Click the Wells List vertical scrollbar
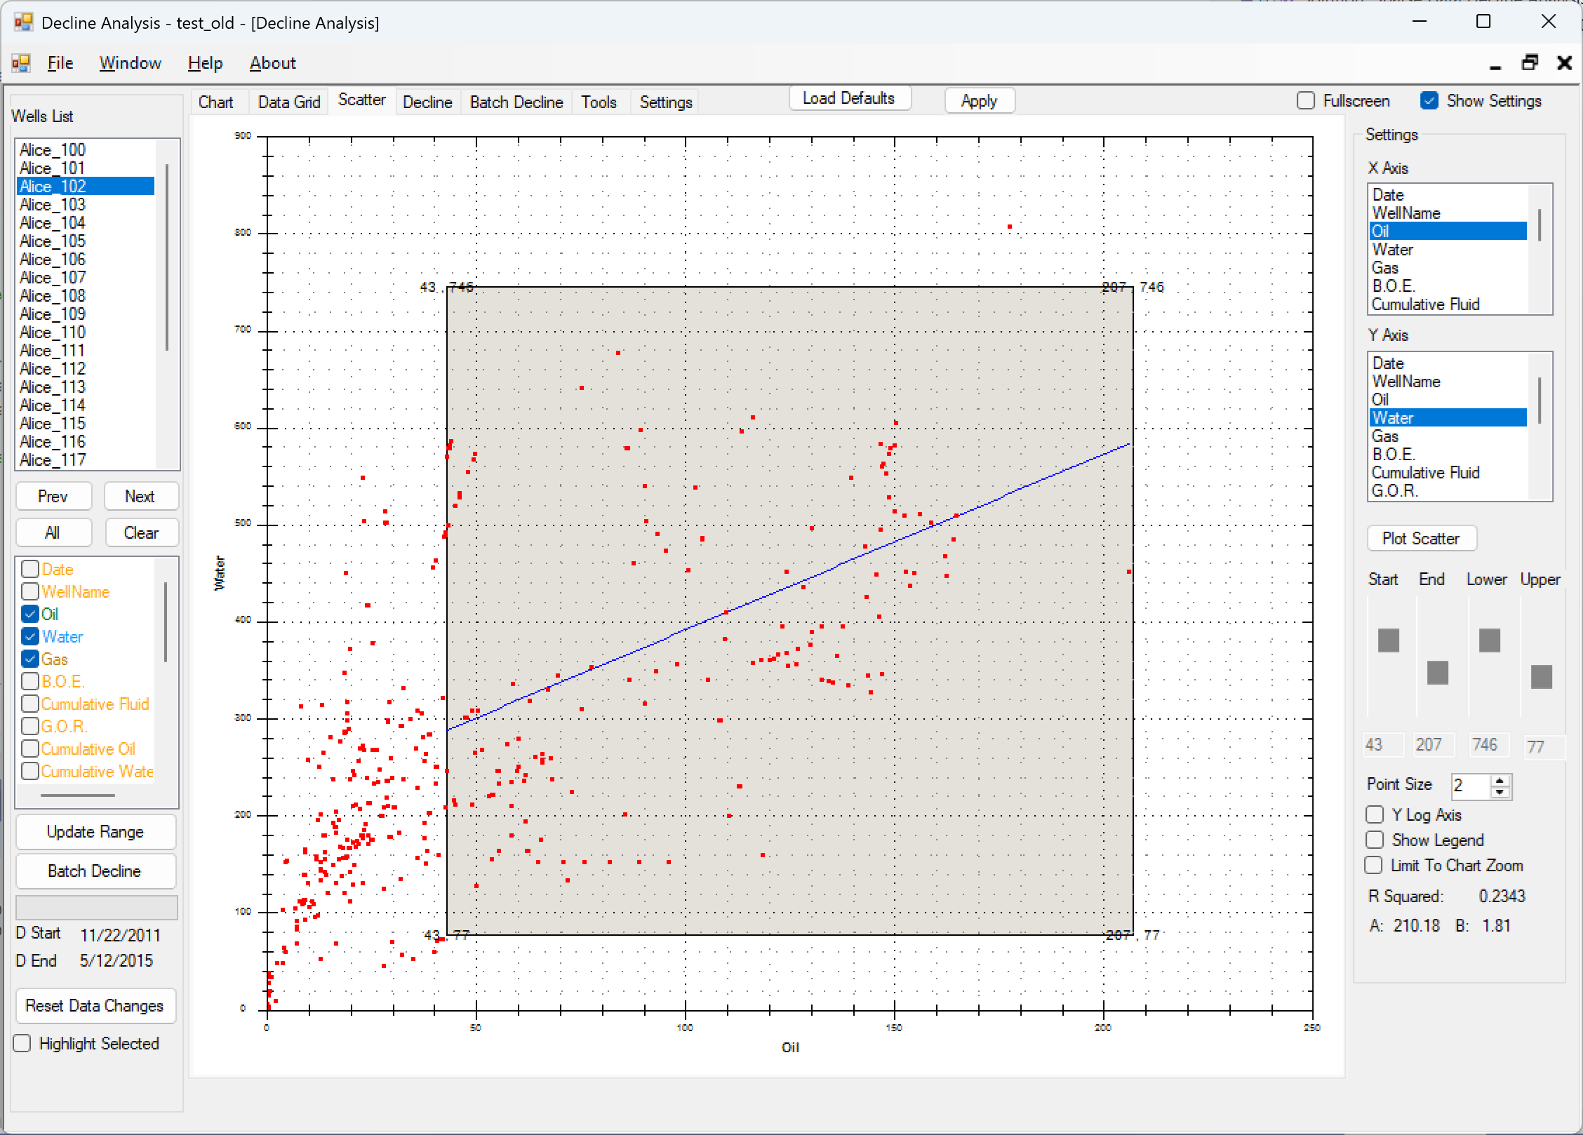Viewport: 1583px width, 1135px height. [167, 257]
